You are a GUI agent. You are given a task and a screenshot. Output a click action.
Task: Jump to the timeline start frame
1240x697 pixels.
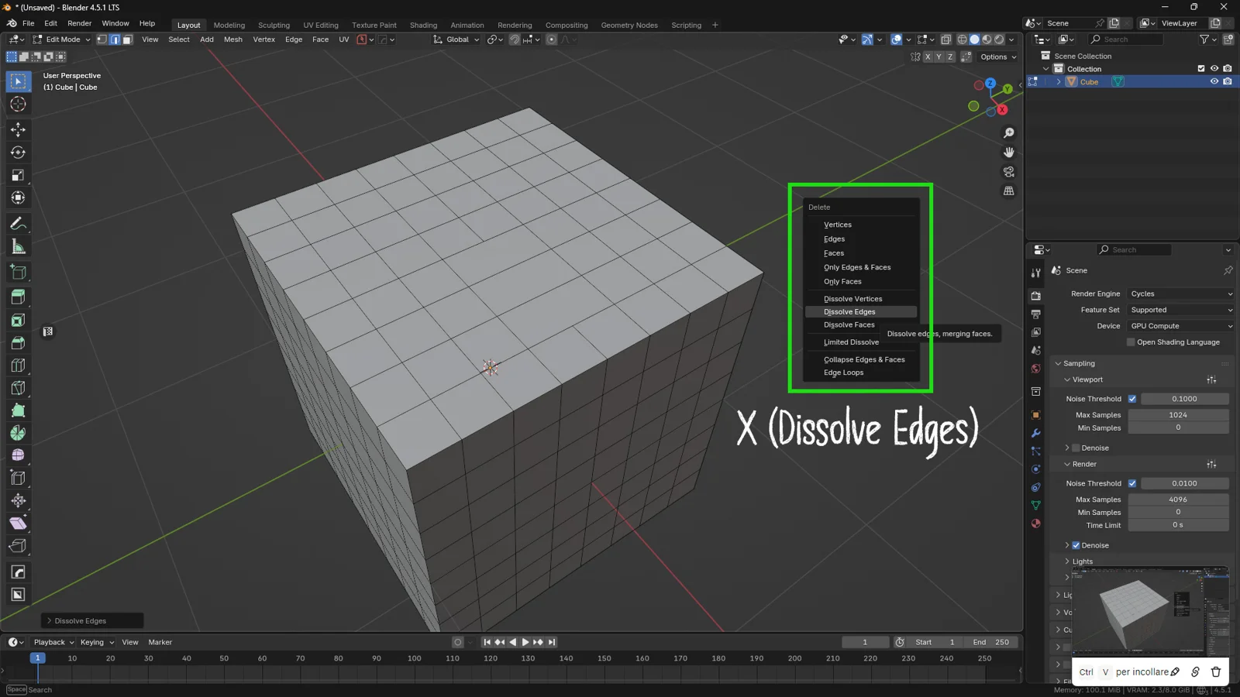coord(487,642)
